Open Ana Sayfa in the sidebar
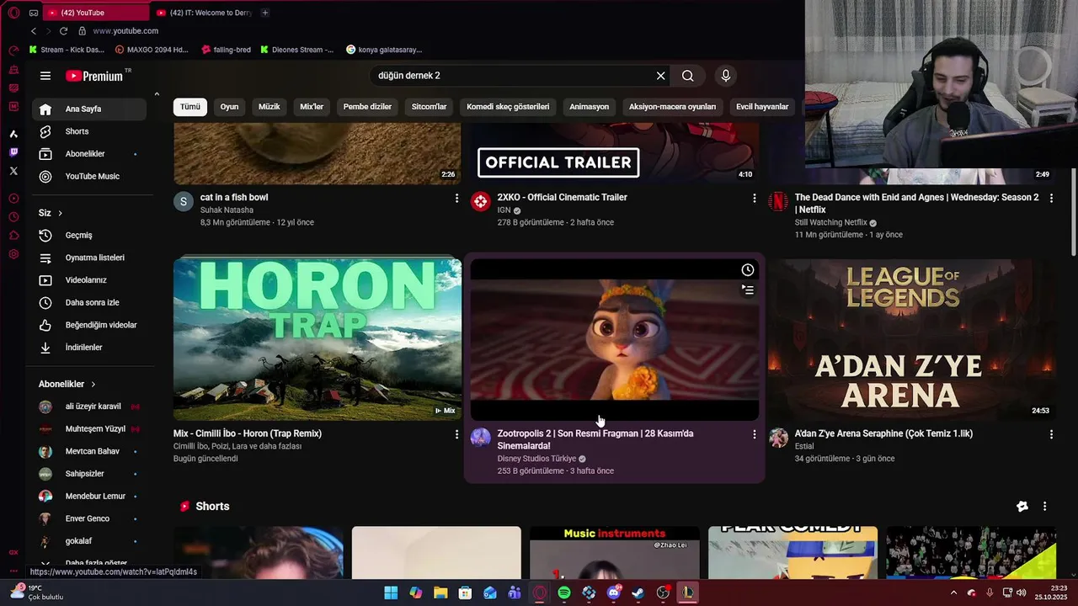1078x606 pixels. point(89,109)
